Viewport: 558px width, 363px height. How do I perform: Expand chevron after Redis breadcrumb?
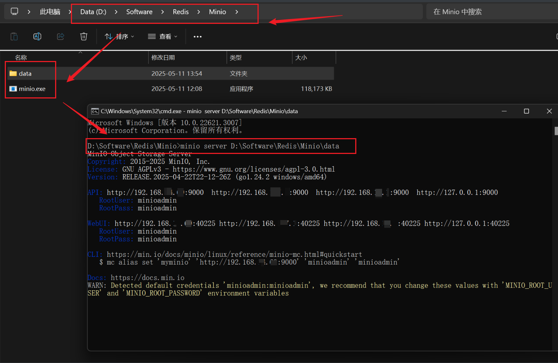tap(199, 12)
